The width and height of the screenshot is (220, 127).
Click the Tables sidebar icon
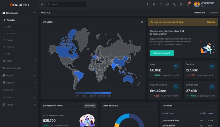pos(4,105)
